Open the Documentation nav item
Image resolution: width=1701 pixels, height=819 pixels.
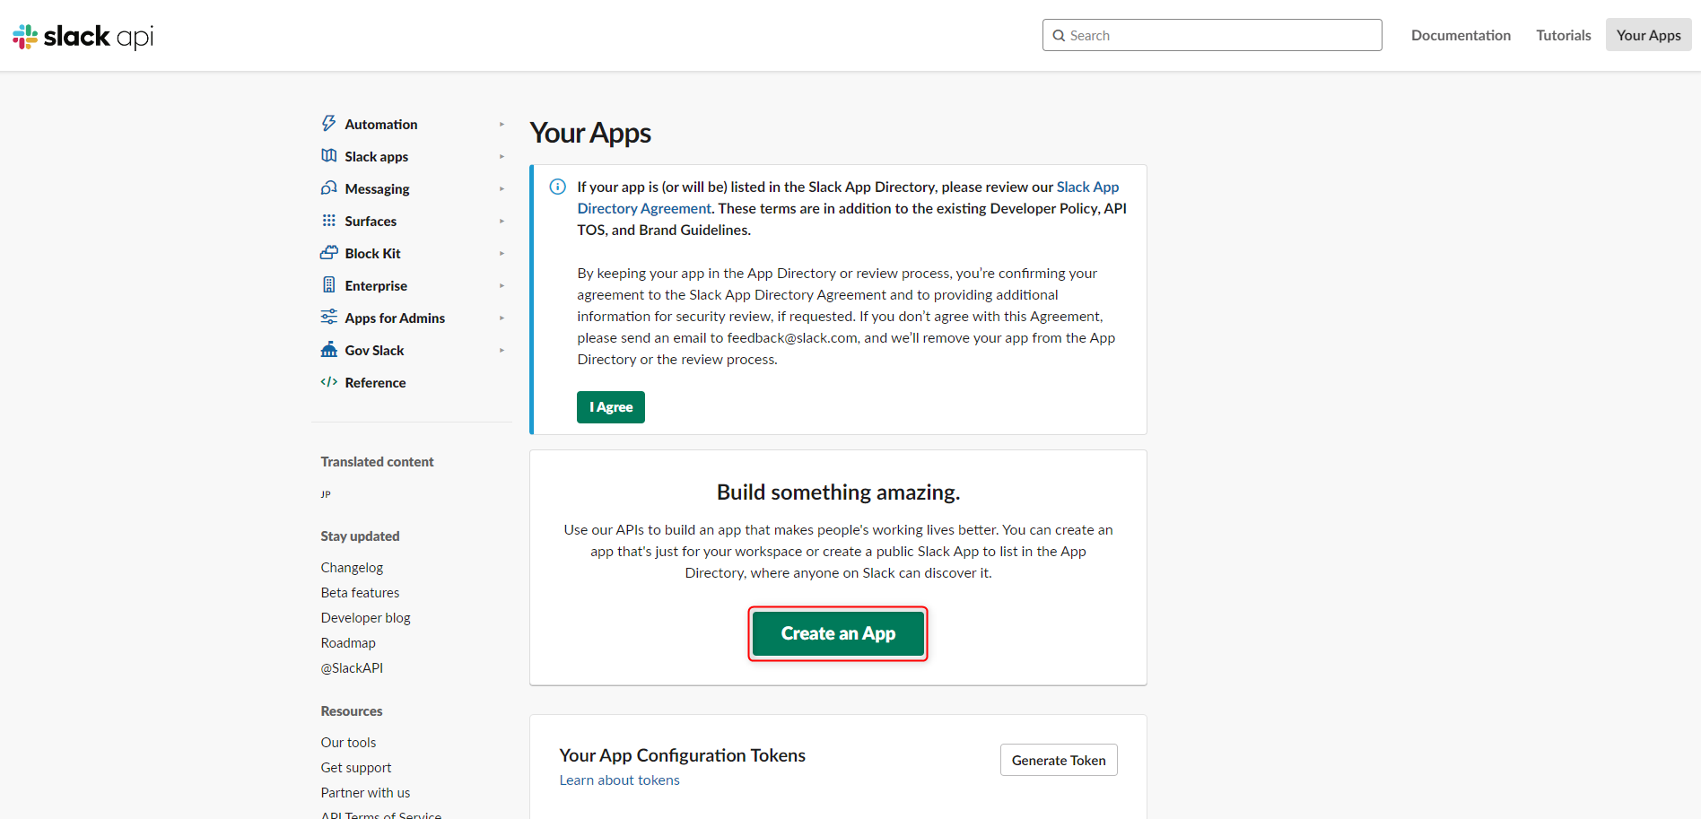[x=1461, y=35]
